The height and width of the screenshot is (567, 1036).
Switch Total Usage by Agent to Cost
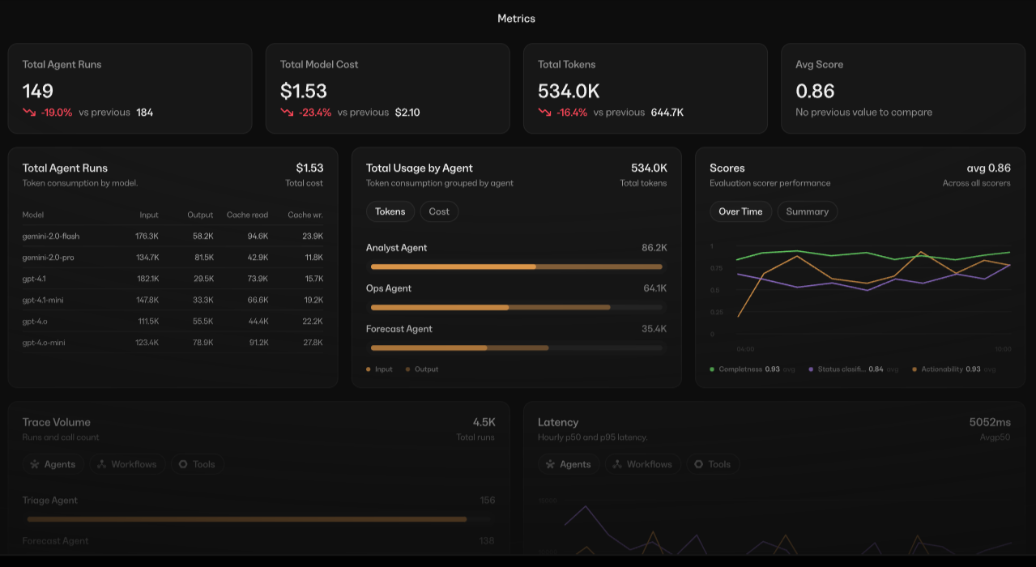tap(439, 211)
